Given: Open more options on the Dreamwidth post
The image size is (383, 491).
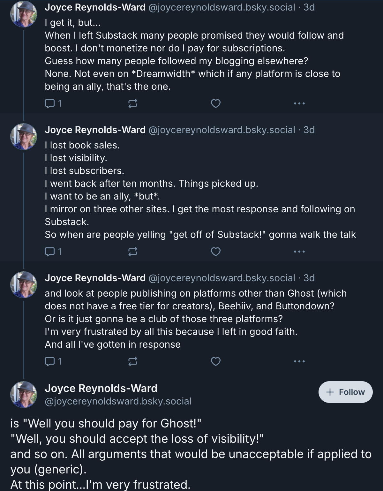Looking at the screenshot, I should click(299, 103).
